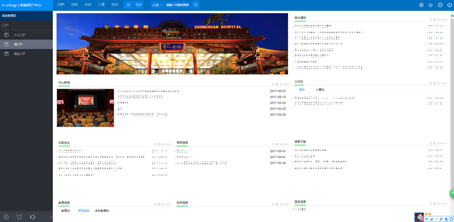
Task: Refresh the 讲座会议 panel
Action: coord(155,144)
